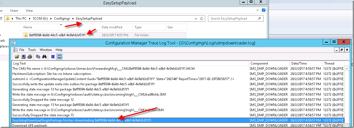Viewport: 354px width, 128px height.
Task: Sort files by Name column
Action: pos(60,27)
